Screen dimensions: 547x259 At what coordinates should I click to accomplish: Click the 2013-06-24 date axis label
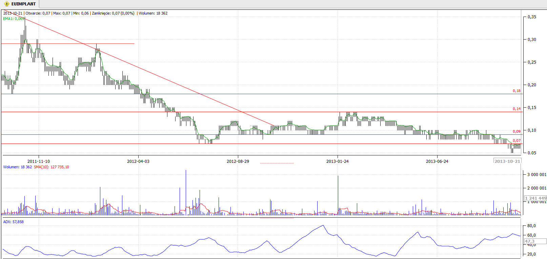tap(437, 161)
